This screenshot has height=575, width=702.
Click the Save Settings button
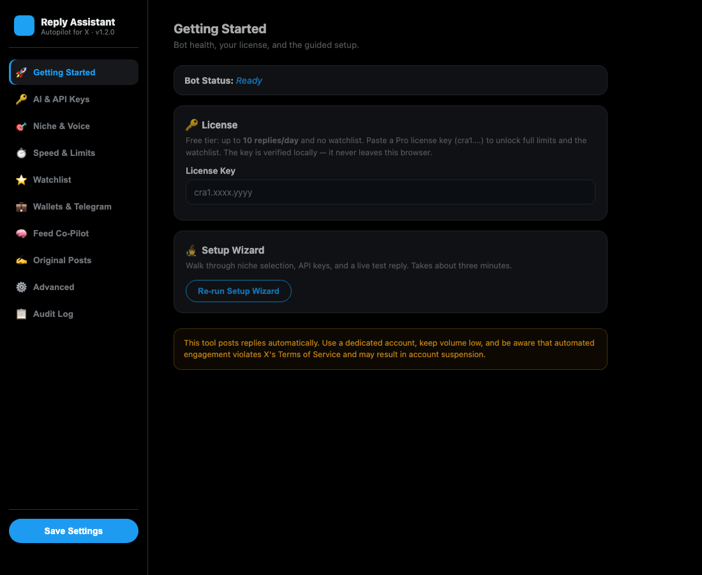click(74, 531)
